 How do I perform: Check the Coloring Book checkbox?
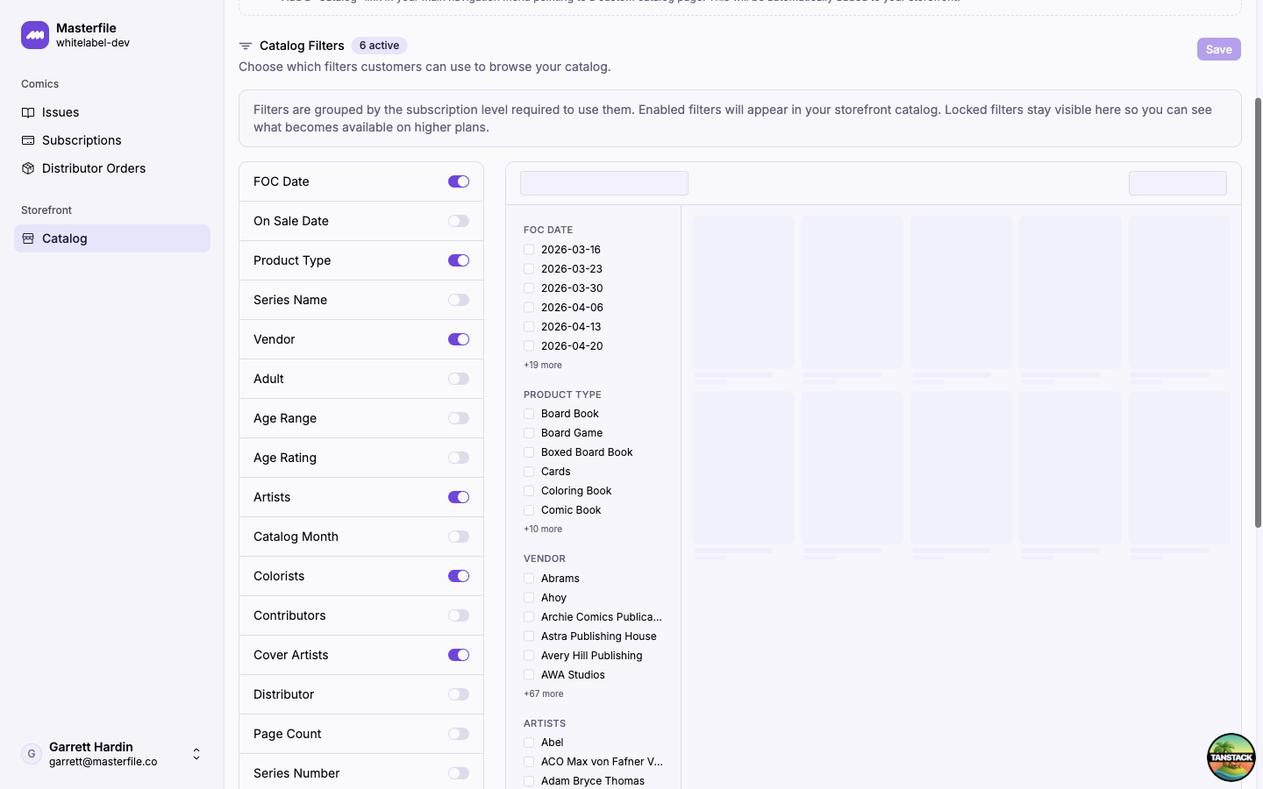(529, 491)
